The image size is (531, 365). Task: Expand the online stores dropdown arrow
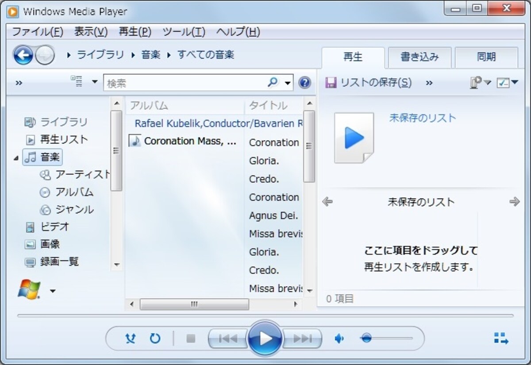(x=53, y=291)
